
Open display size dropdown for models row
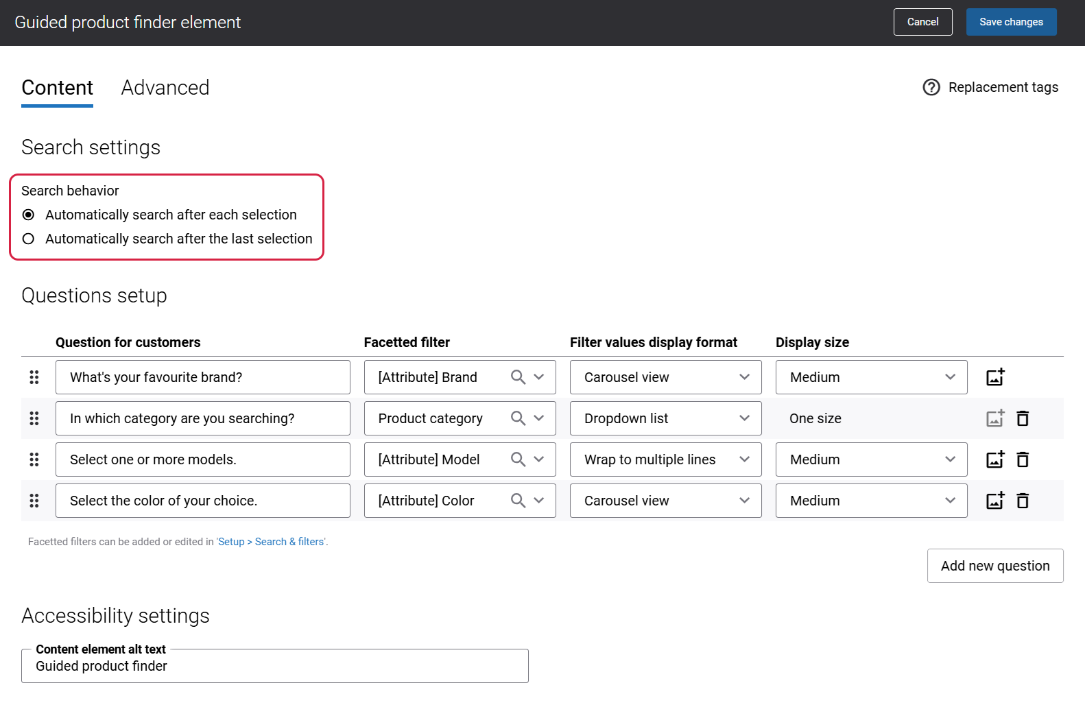pyautogui.click(x=871, y=459)
